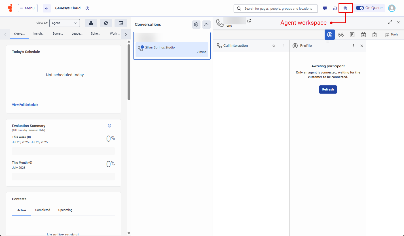
Task: Open the Menu button
Action: [x=28, y=8]
